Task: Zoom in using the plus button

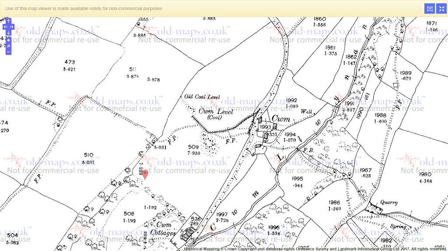Action: pyautogui.click(x=9, y=40)
